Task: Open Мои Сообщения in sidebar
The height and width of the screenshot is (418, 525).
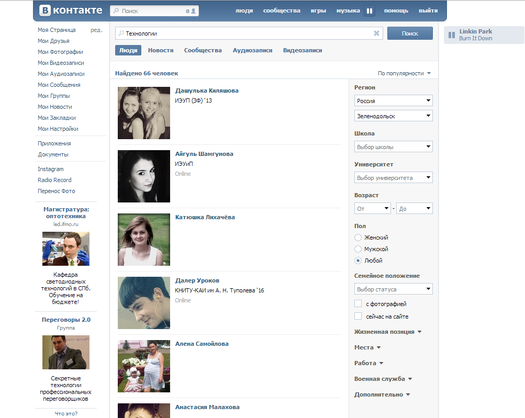Action: tap(59, 85)
